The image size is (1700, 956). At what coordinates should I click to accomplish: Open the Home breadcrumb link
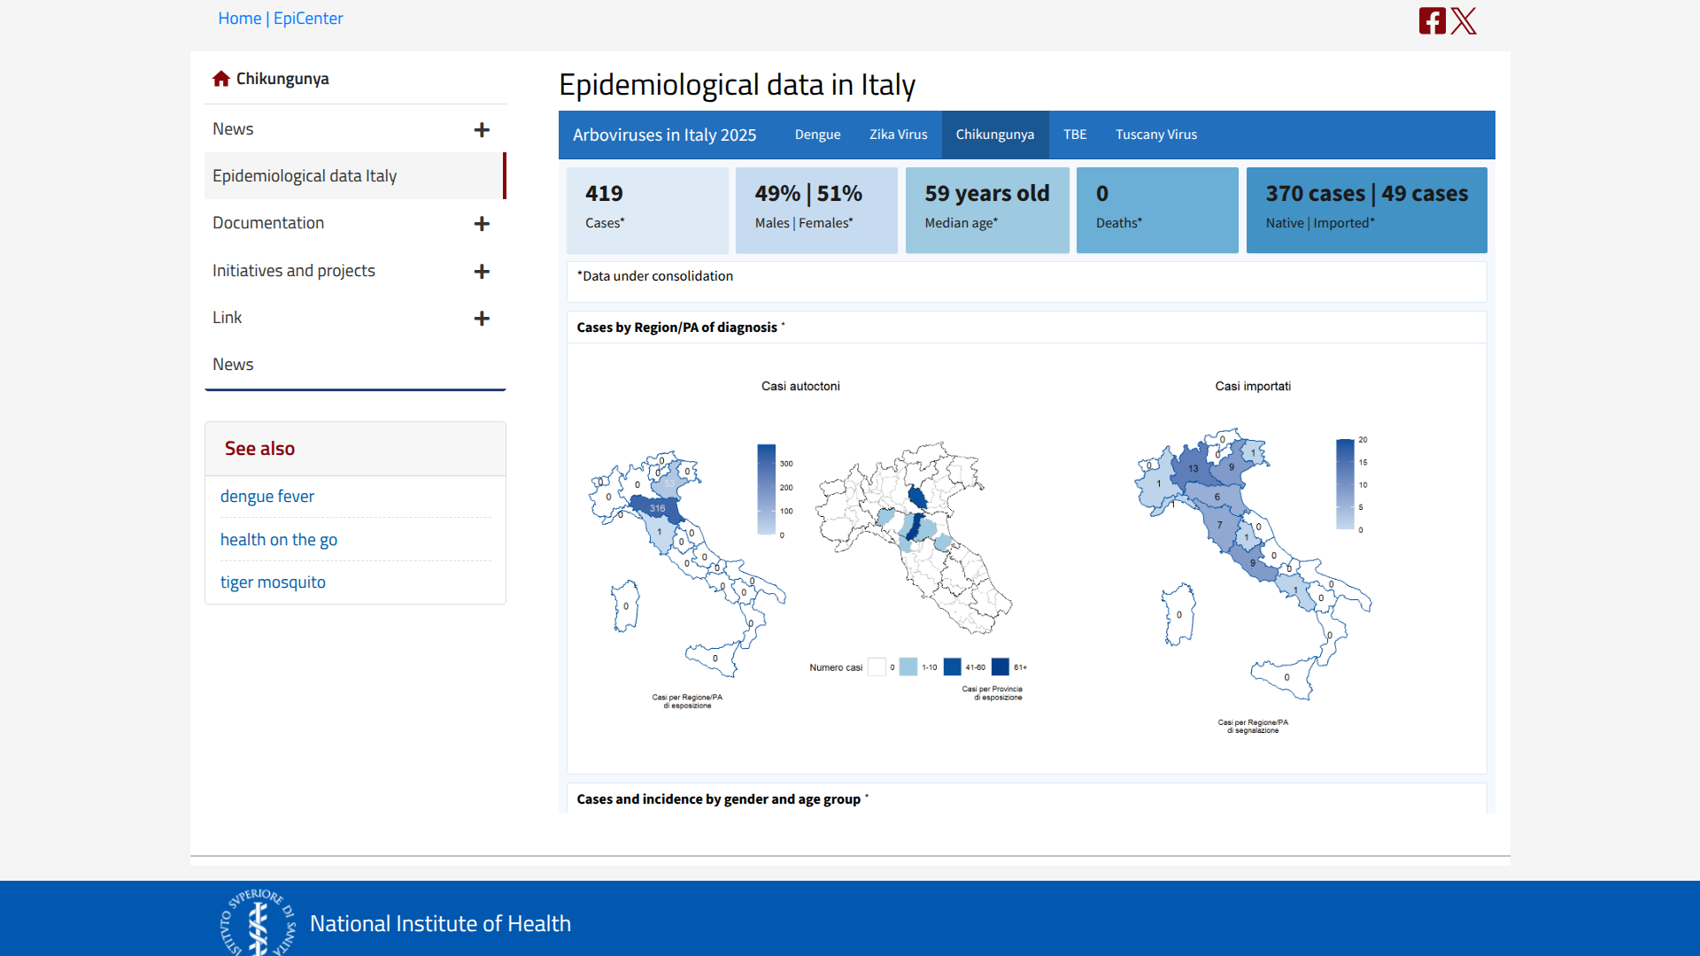239,19
